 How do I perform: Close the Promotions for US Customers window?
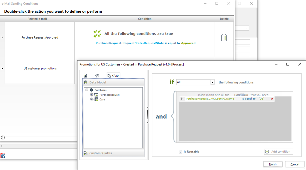(x=300, y=64)
